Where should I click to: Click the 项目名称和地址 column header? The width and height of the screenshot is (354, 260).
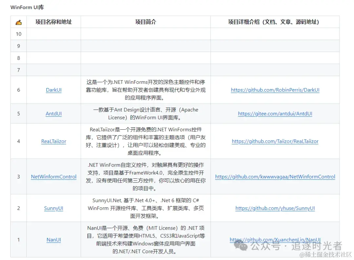tap(54, 22)
